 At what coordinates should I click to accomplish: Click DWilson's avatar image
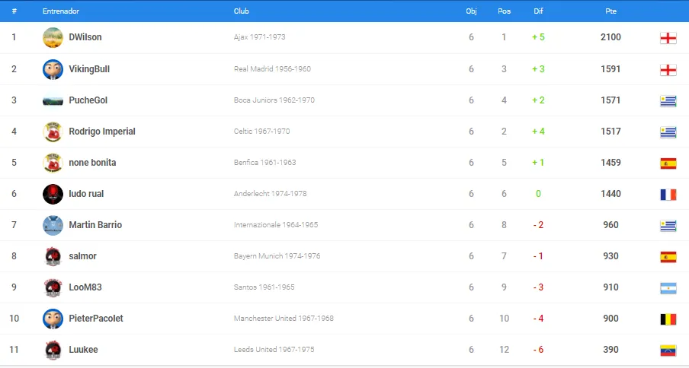[53, 38]
